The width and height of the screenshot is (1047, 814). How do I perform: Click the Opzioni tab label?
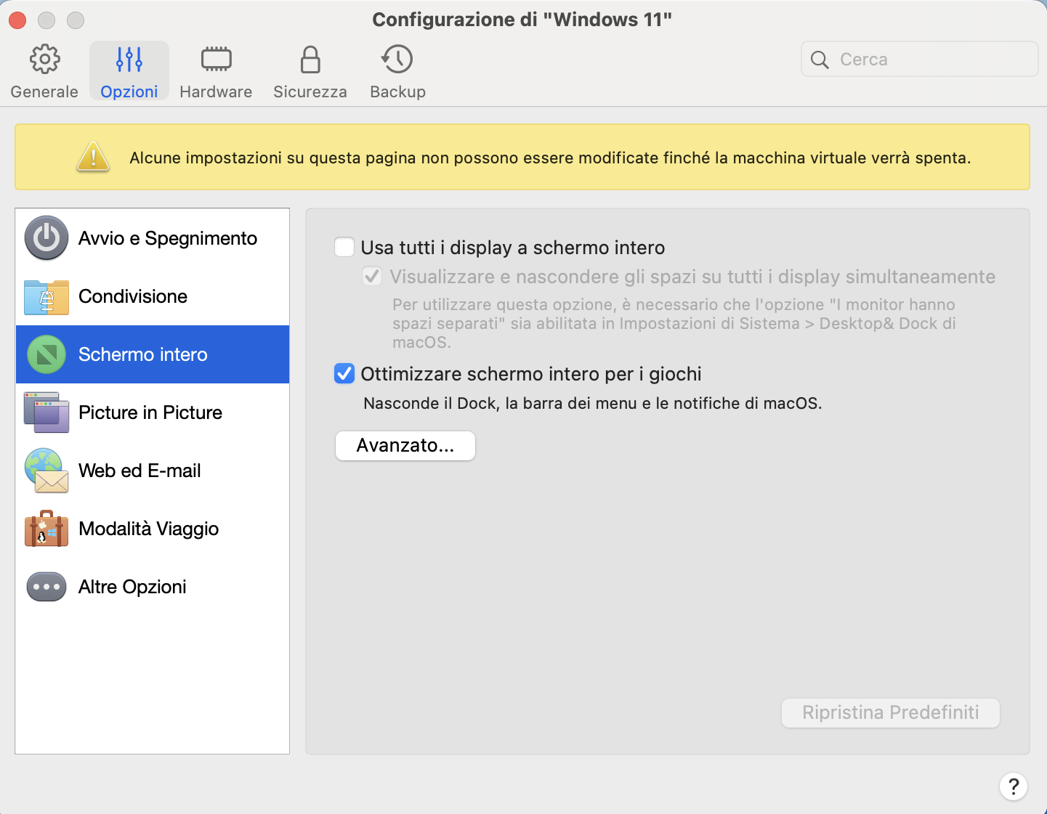pyautogui.click(x=129, y=91)
